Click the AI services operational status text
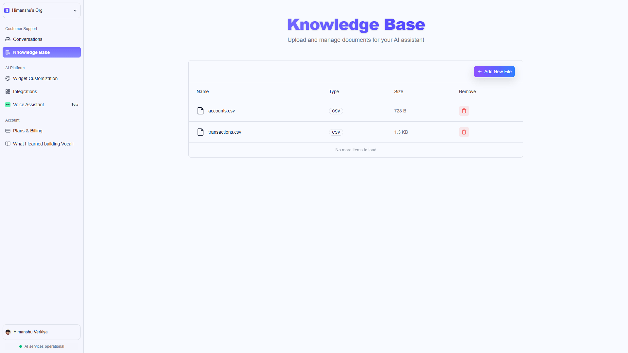Screen dimensions: 628x353 [44, 346]
